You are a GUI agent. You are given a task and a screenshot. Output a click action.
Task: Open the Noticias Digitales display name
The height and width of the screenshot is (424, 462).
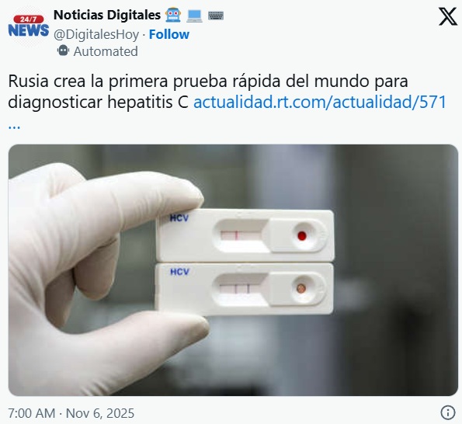click(107, 15)
